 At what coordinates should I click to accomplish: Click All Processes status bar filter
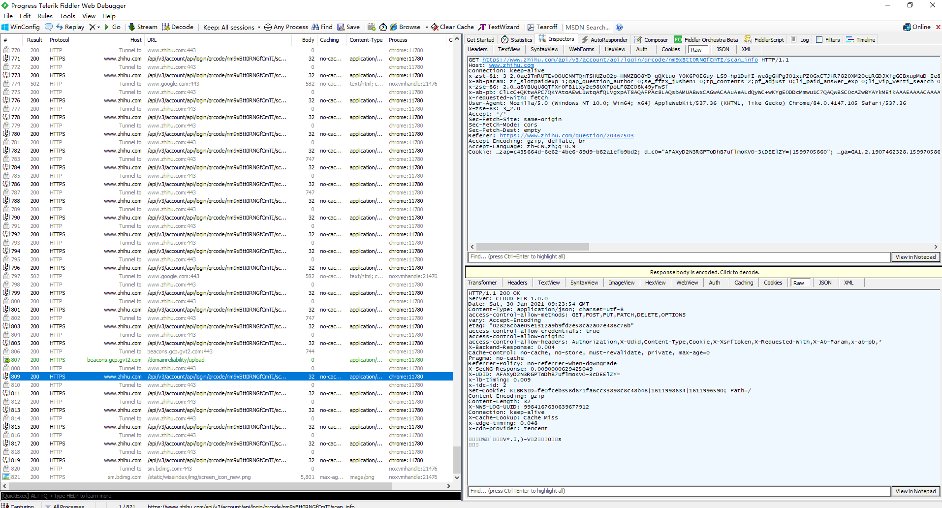point(64,506)
